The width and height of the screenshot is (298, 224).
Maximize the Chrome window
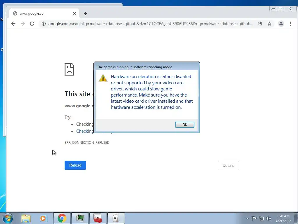click(281, 8)
